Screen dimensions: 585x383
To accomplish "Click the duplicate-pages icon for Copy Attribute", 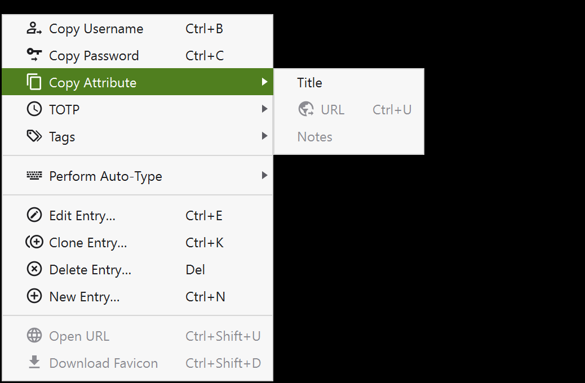I will [34, 82].
